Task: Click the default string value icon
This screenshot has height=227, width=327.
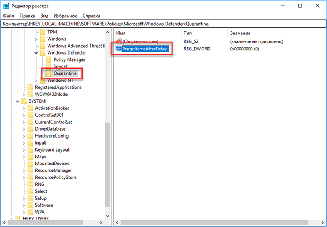Action: pyautogui.click(x=118, y=41)
